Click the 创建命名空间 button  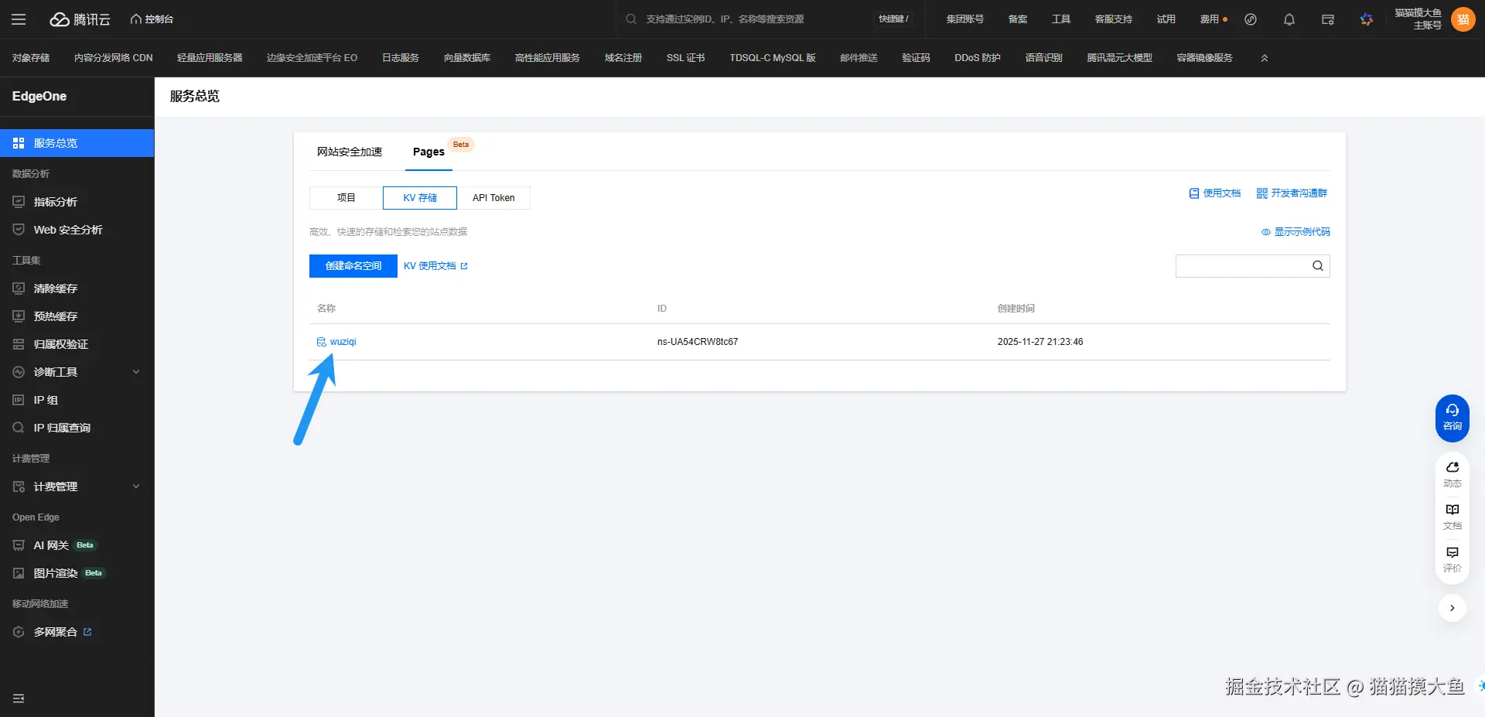coord(353,266)
